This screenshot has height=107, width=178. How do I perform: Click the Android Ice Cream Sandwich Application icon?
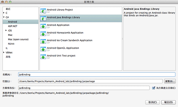tap(43, 41)
